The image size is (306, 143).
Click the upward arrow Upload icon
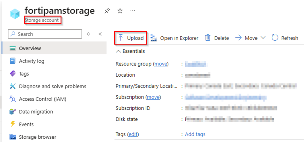tap(121, 38)
